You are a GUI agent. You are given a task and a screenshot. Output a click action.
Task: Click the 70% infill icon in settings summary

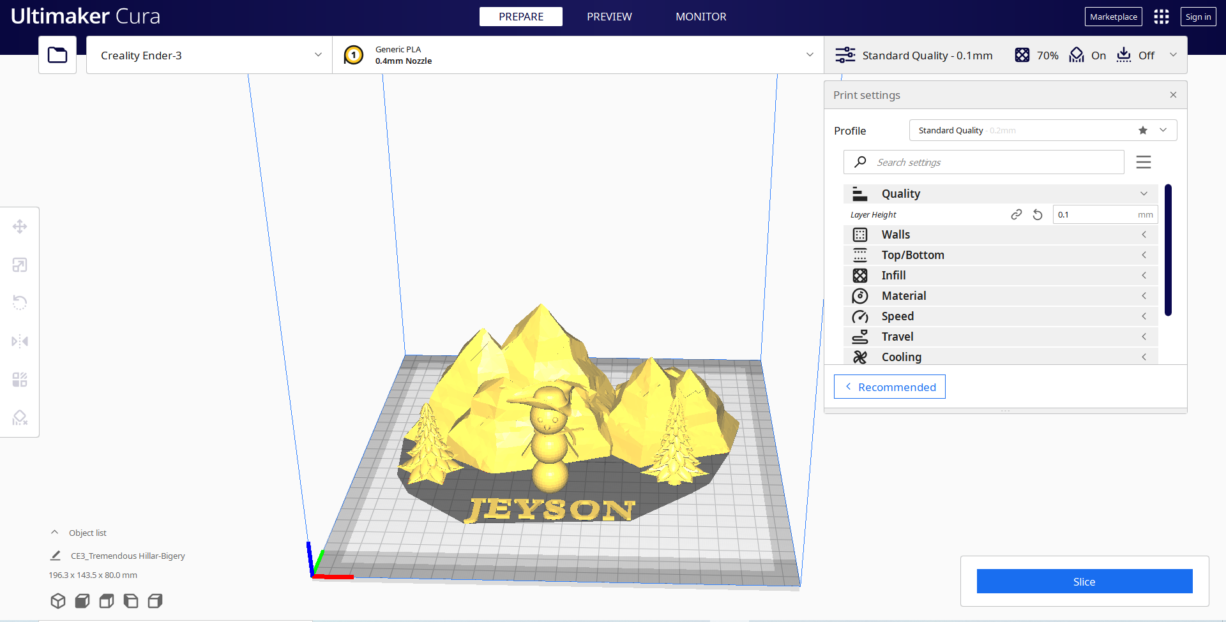tap(1022, 55)
